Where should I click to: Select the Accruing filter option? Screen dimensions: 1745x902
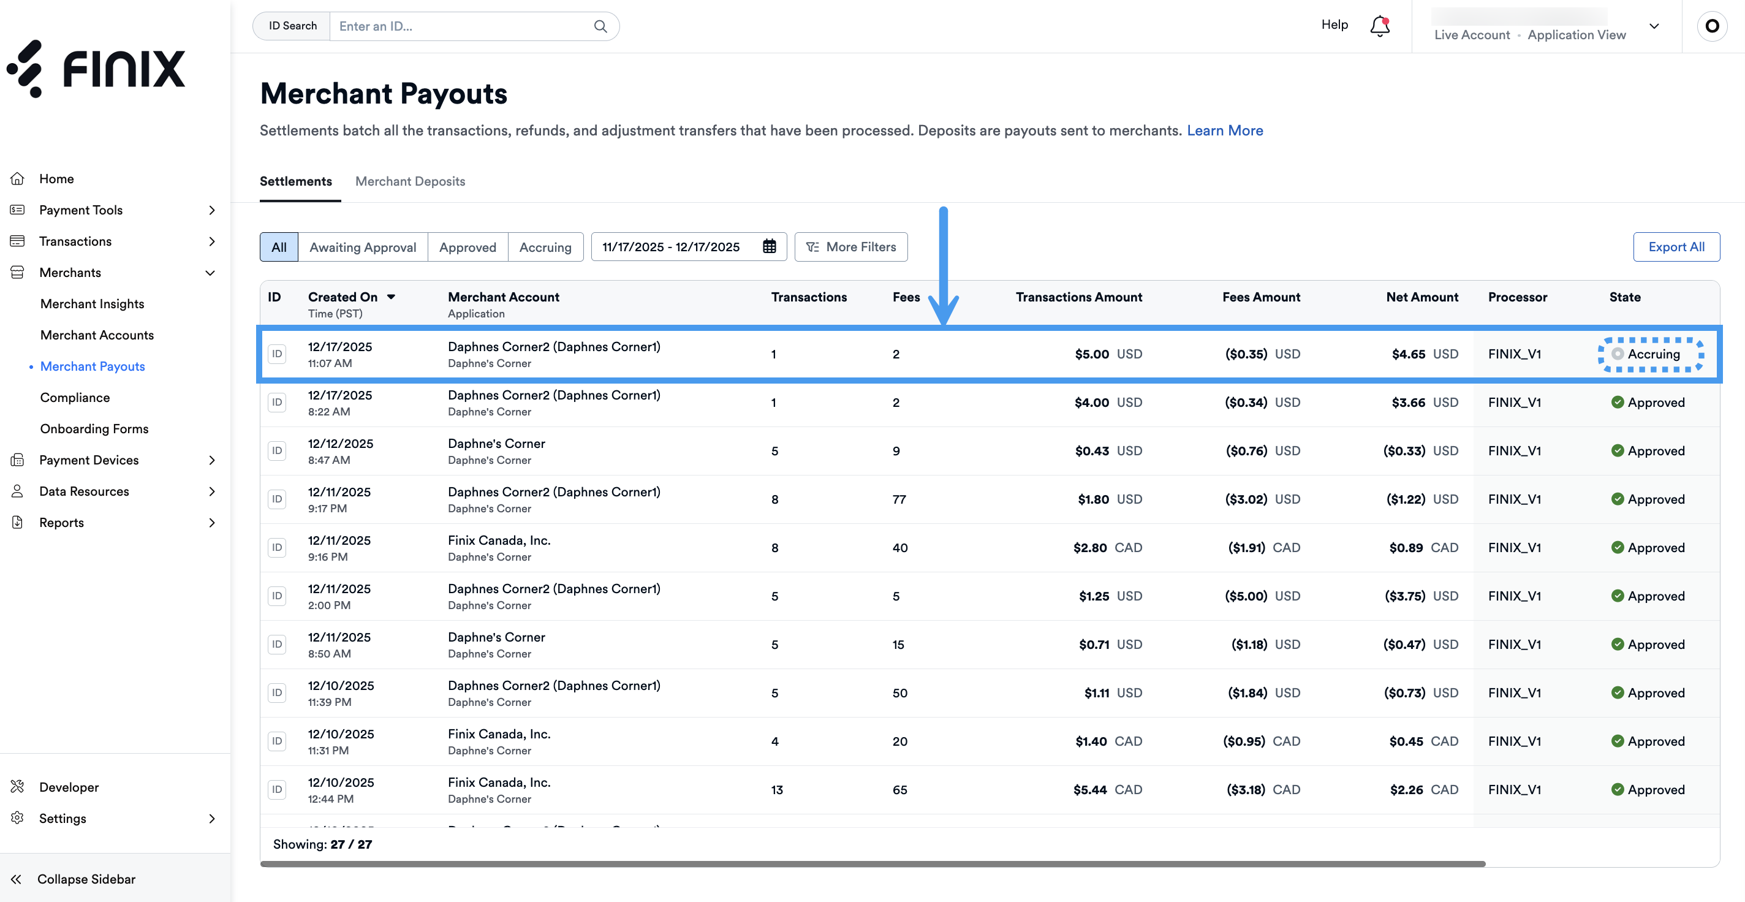(x=545, y=247)
